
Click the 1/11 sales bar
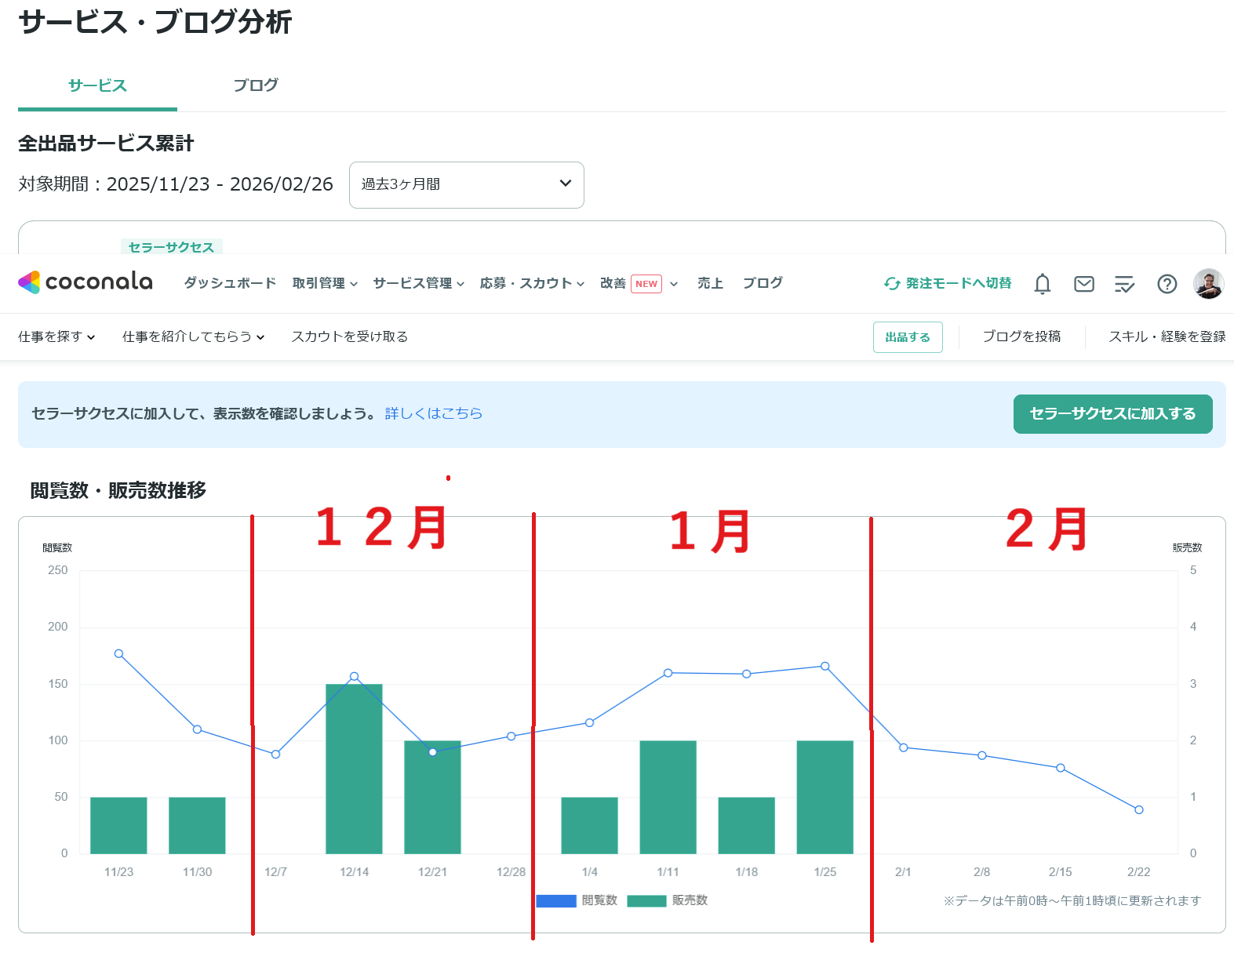coord(668,797)
